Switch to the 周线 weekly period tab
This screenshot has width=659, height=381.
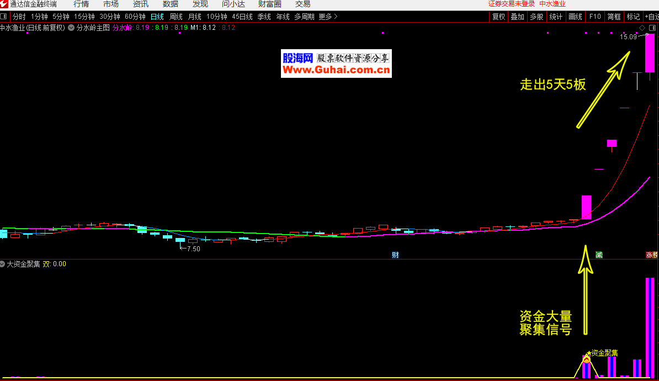(176, 17)
